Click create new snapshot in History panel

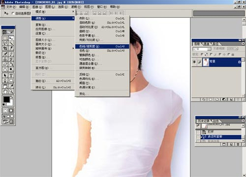tap(231, 144)
